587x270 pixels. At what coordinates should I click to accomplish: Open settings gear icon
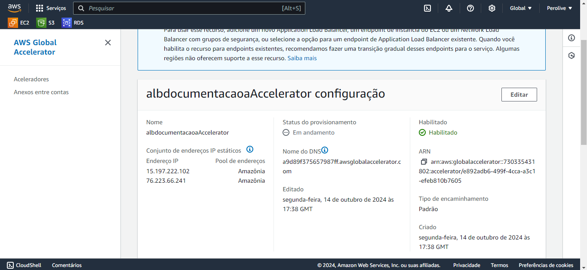click(492, 8)
